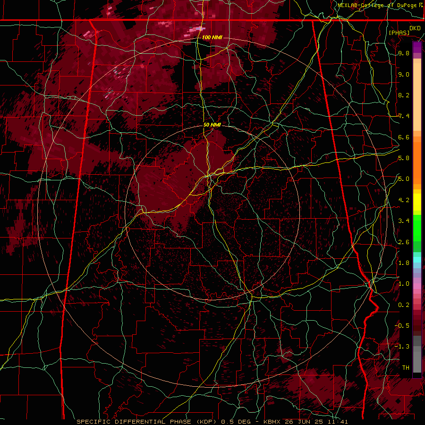Pick the yellow colorbar segment near 4.2
425x425 pixels.
[x=417, y=202]
